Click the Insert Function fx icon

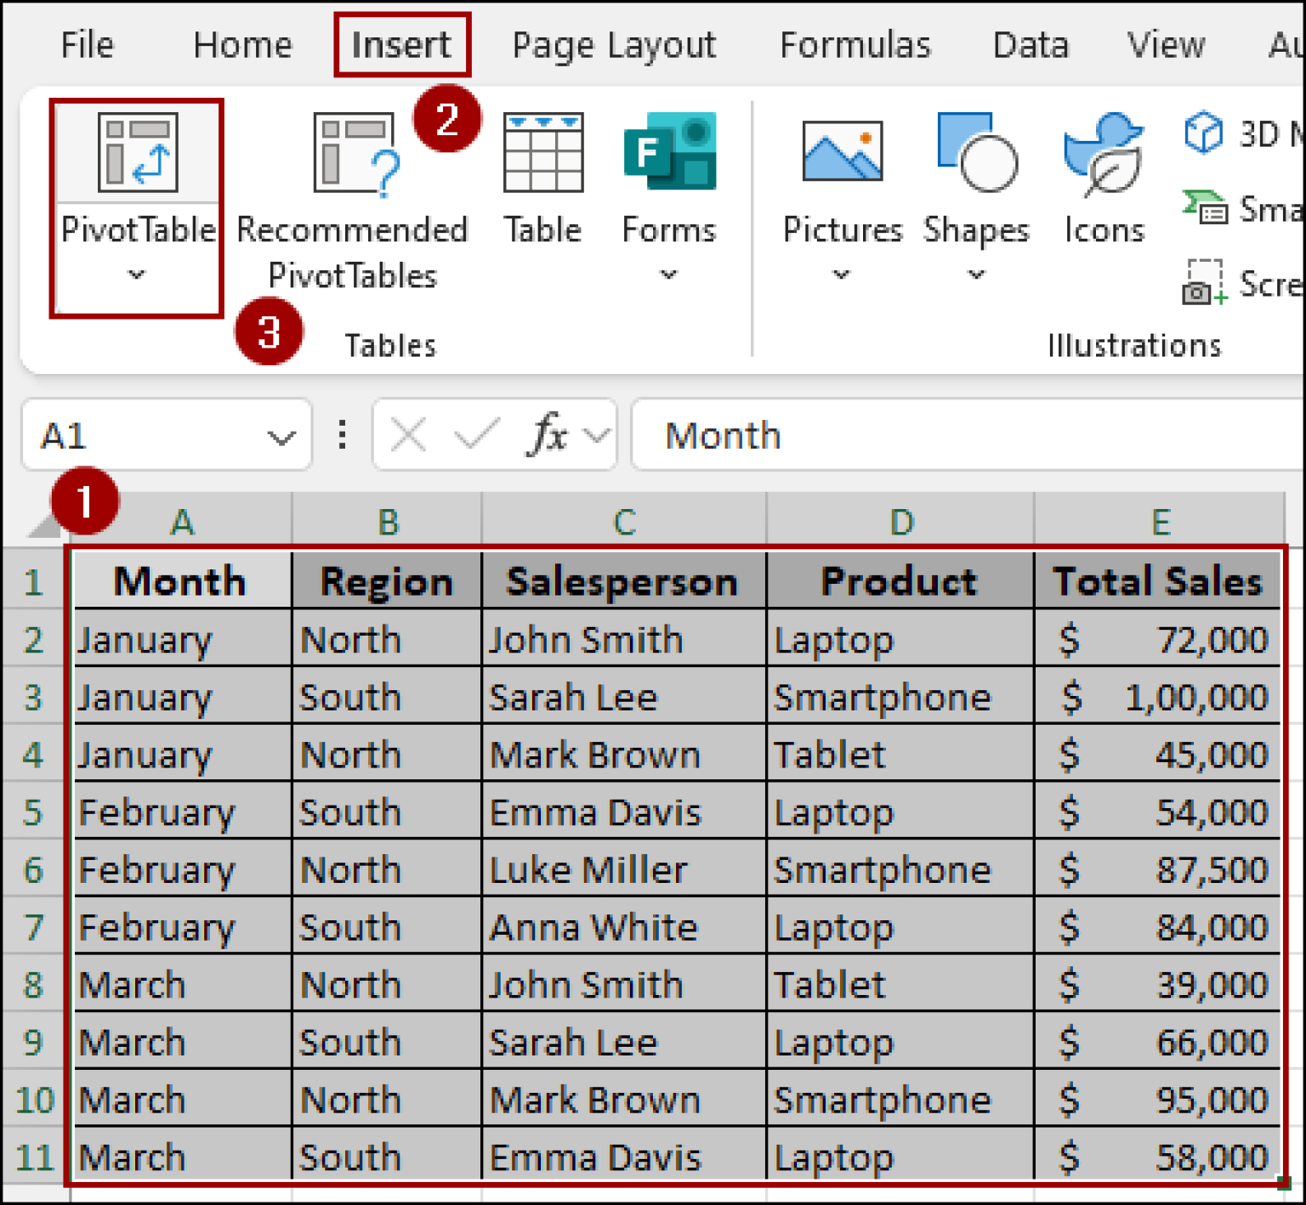coord(548,436)
